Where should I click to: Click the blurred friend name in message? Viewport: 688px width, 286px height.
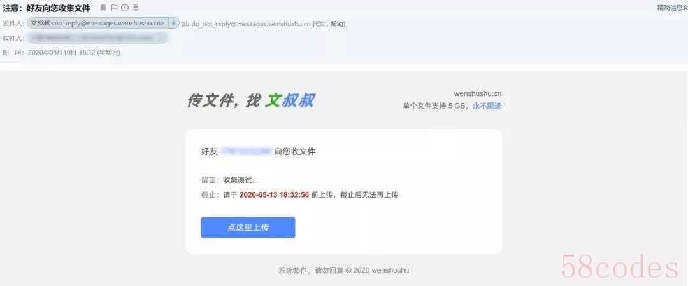pyautogui.click(x=246, y=151)
